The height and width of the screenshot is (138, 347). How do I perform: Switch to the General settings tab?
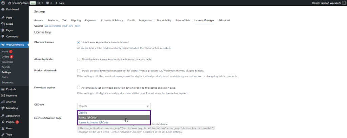point(39,20)
